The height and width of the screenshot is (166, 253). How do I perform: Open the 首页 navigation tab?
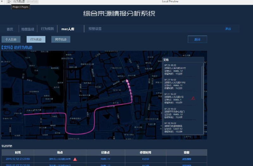[x=10, y=29]
